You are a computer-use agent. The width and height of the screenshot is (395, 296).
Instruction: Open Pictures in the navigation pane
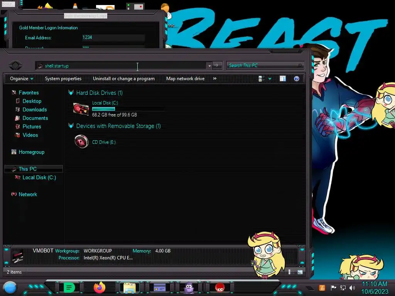(32, 126)
